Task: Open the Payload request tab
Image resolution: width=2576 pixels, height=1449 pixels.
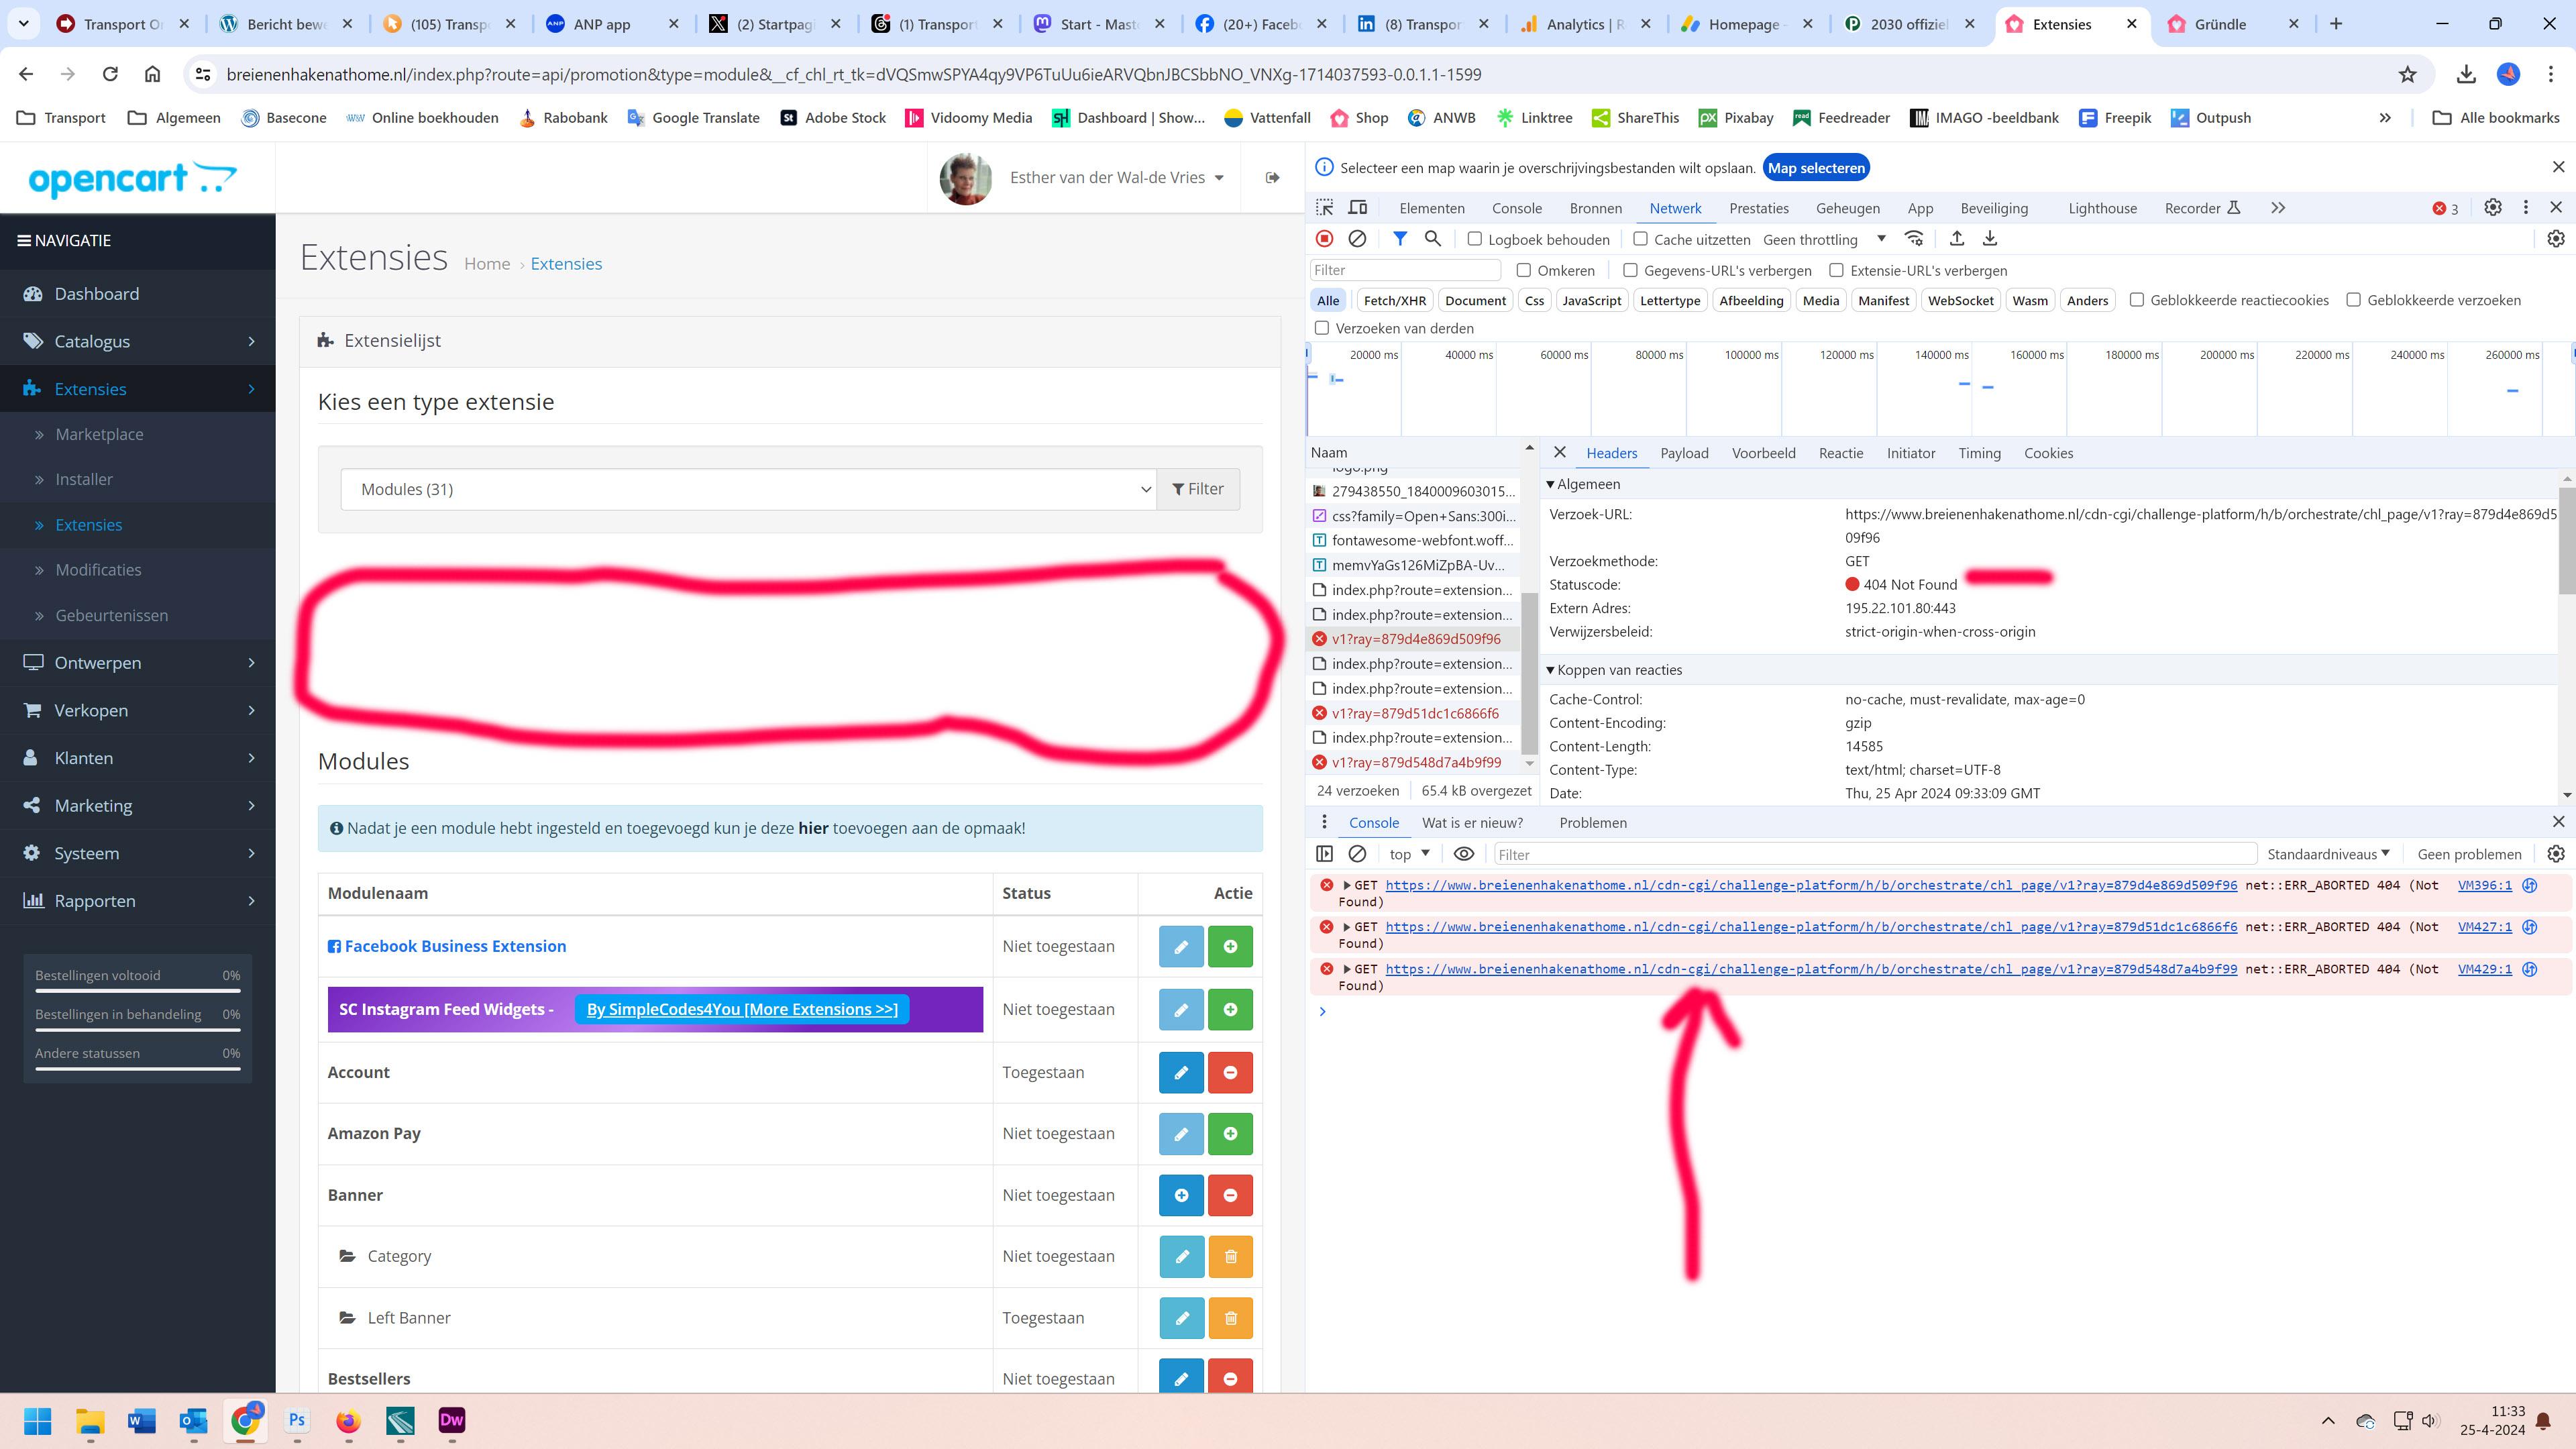Action: [1684, 453]
